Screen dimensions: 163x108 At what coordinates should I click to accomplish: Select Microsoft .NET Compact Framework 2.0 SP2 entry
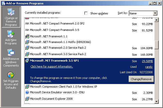(x=57, y=23)
